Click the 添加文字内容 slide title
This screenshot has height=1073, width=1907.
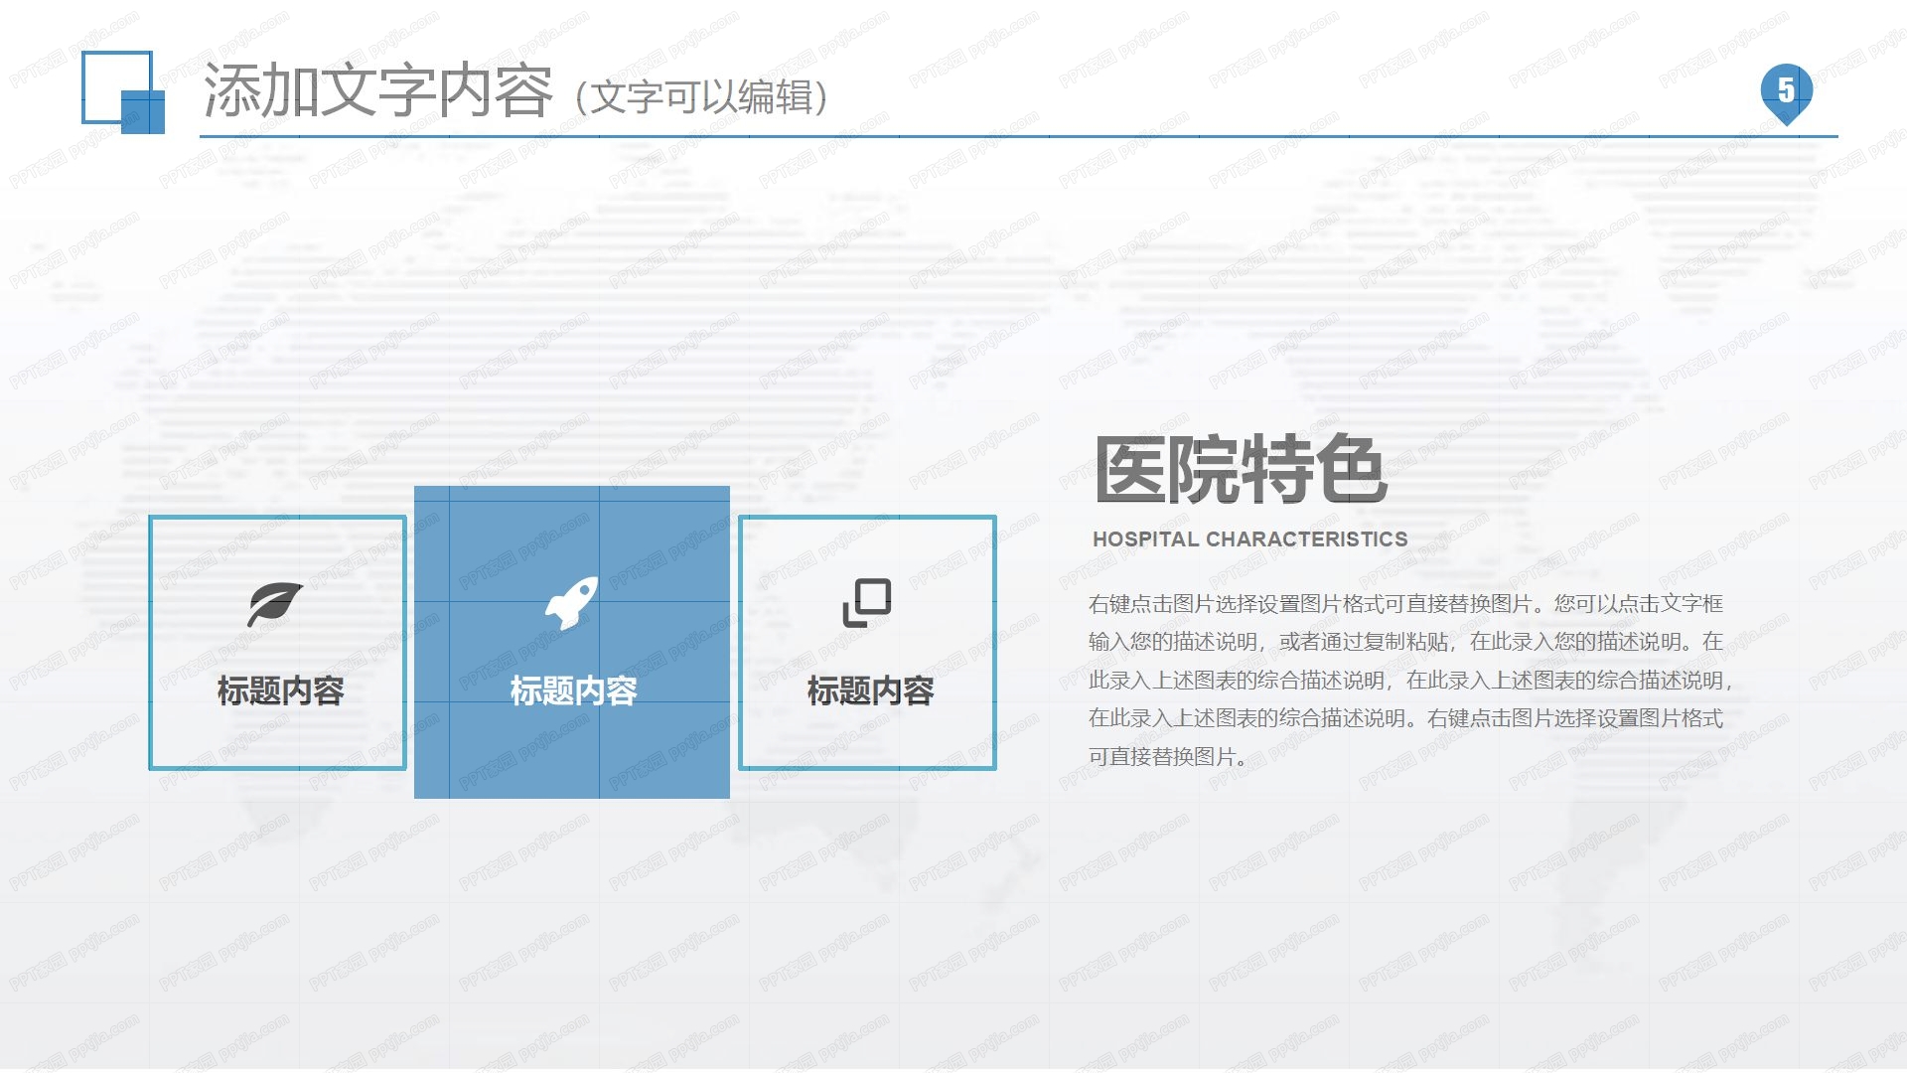377,89
